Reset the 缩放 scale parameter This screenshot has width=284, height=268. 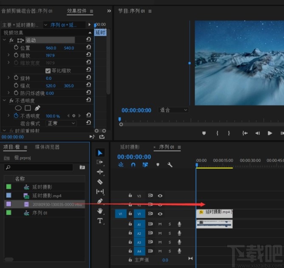coord(89,54)
